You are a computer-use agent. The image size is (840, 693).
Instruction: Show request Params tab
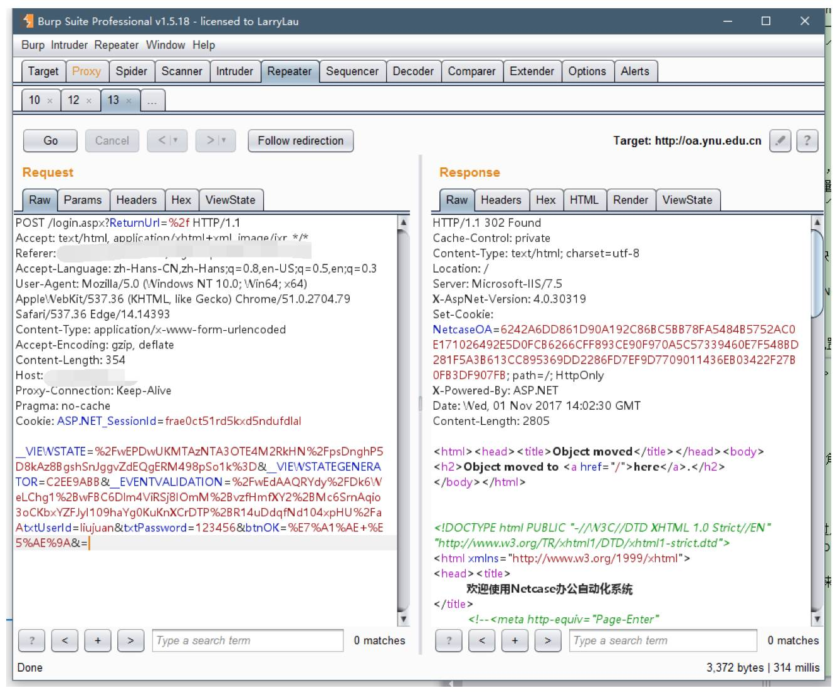[83, 200]
